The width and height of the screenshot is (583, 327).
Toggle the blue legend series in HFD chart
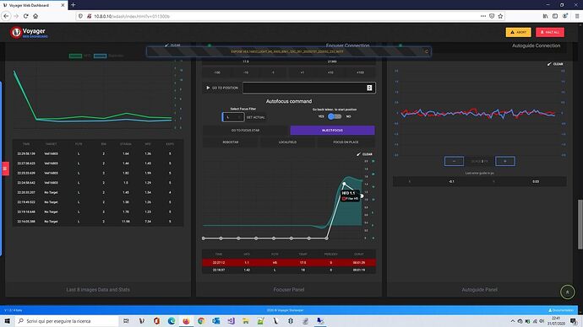point(100,56)
